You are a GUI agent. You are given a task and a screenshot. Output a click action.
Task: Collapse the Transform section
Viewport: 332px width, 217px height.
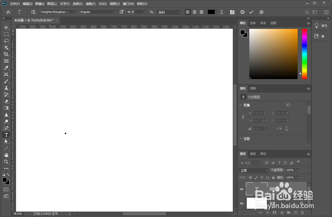click(x=241, y=105)
